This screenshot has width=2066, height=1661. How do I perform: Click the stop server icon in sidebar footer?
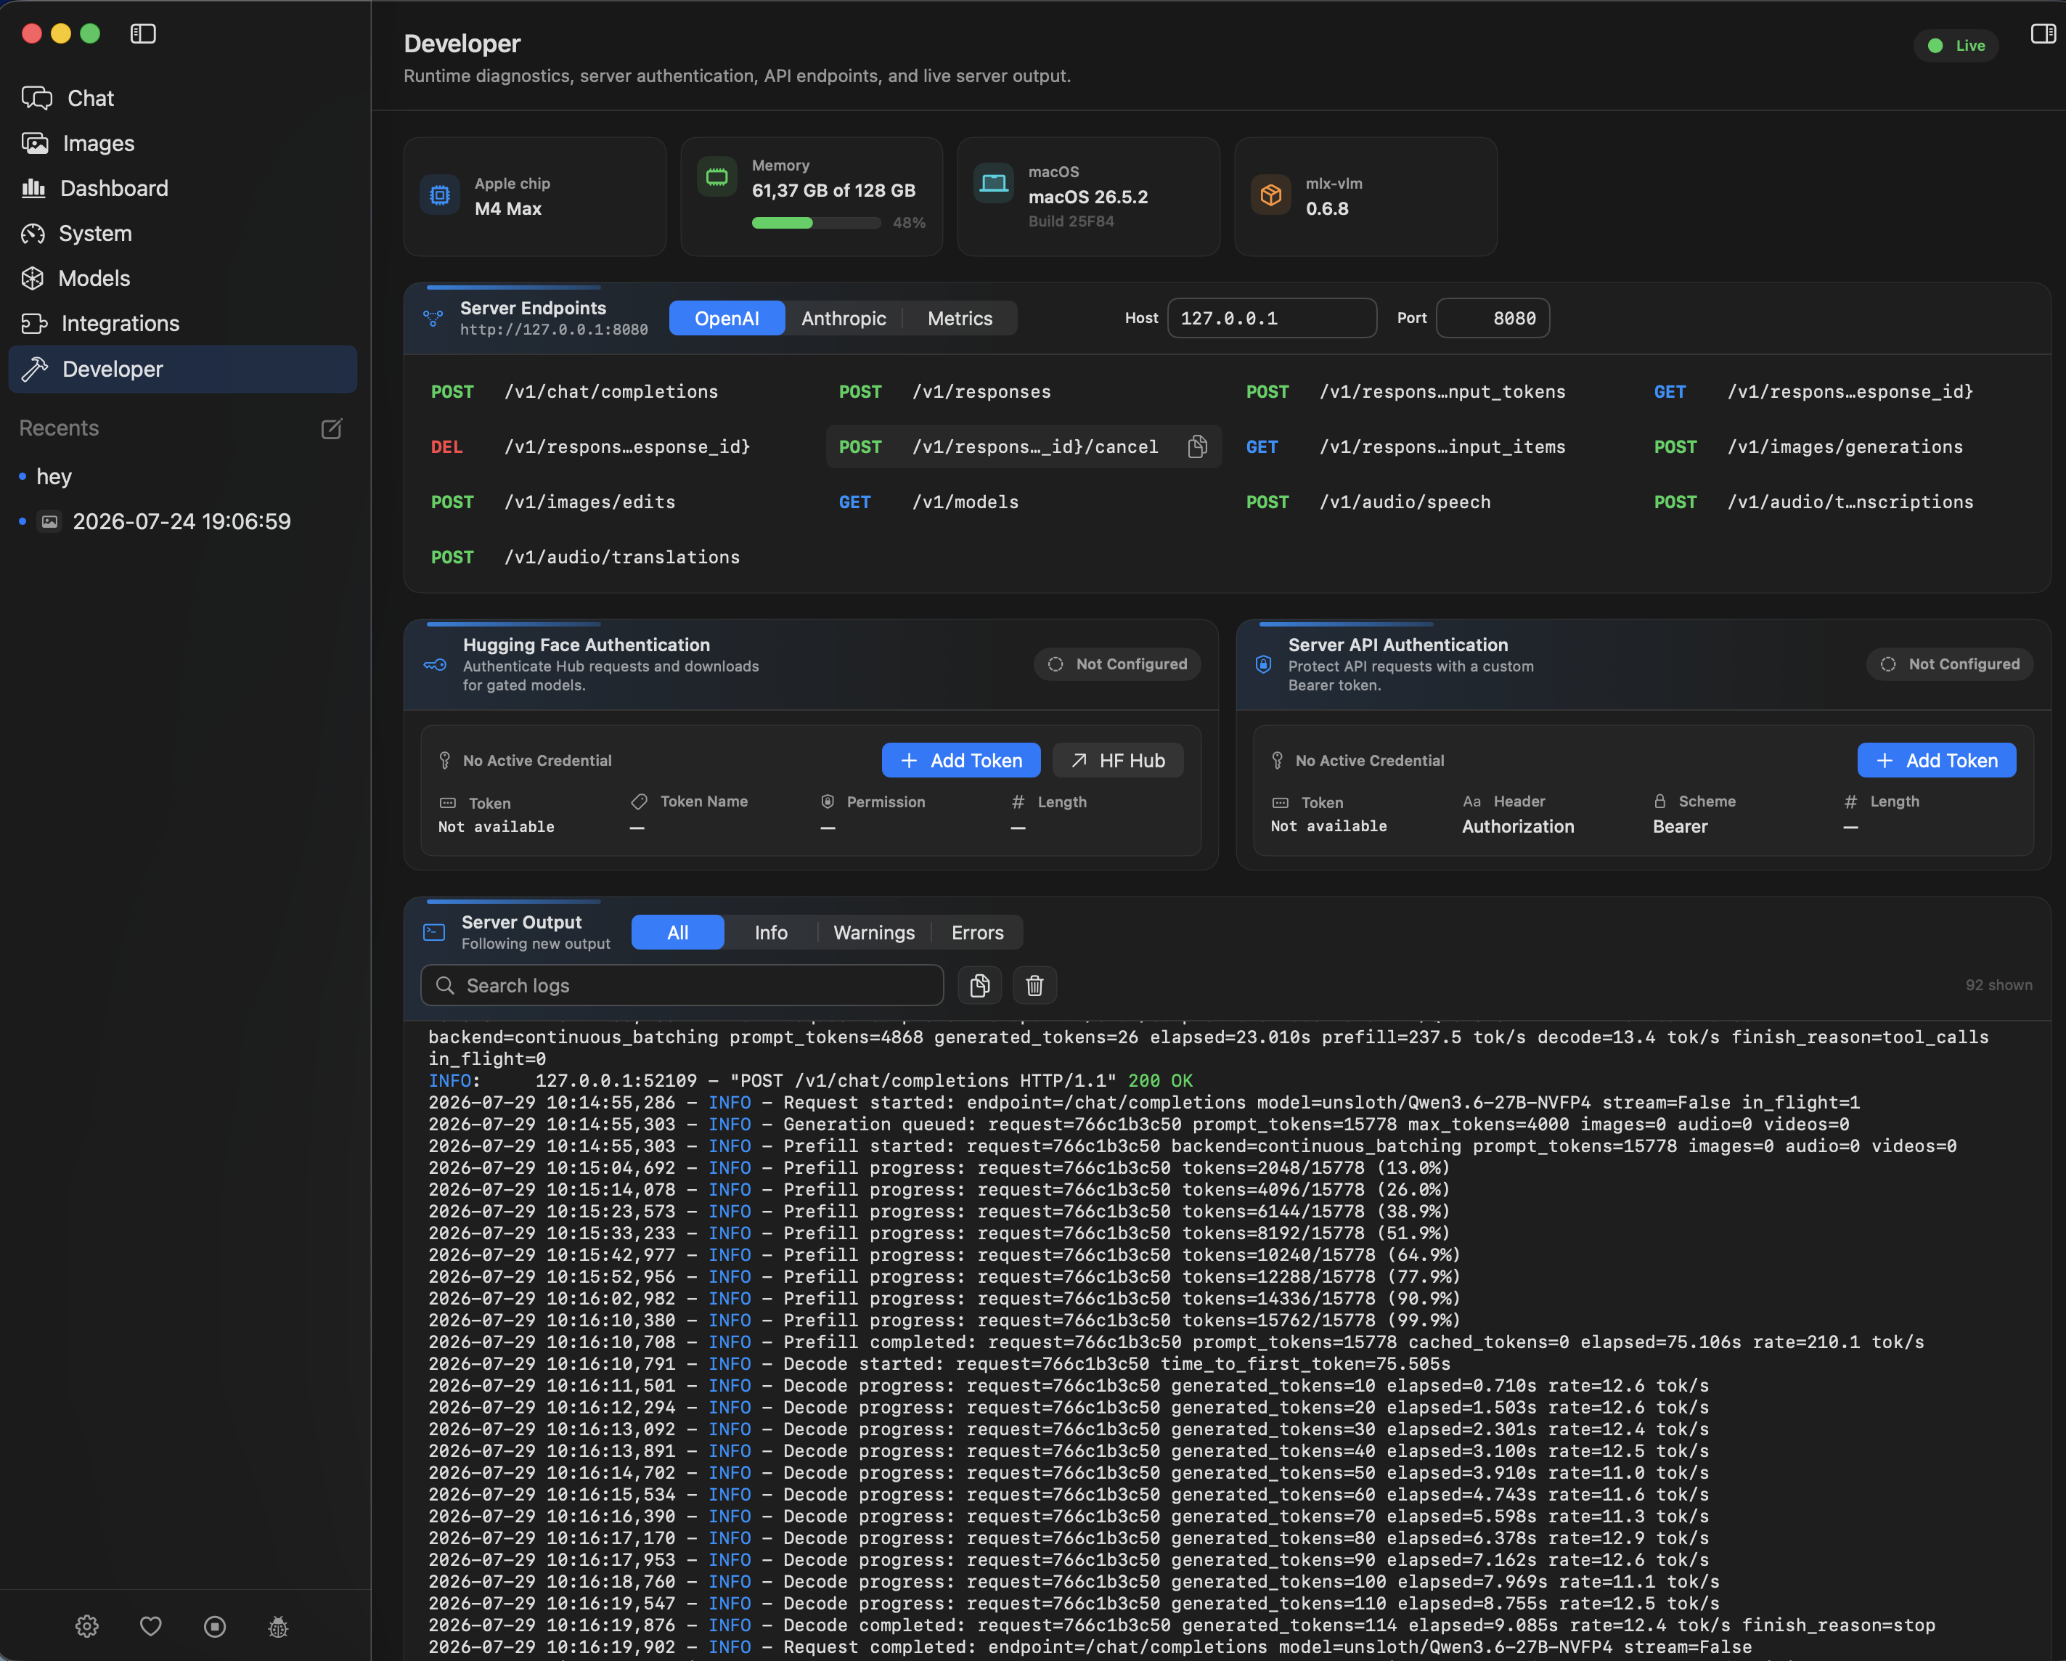click(x=215, y=1625)
